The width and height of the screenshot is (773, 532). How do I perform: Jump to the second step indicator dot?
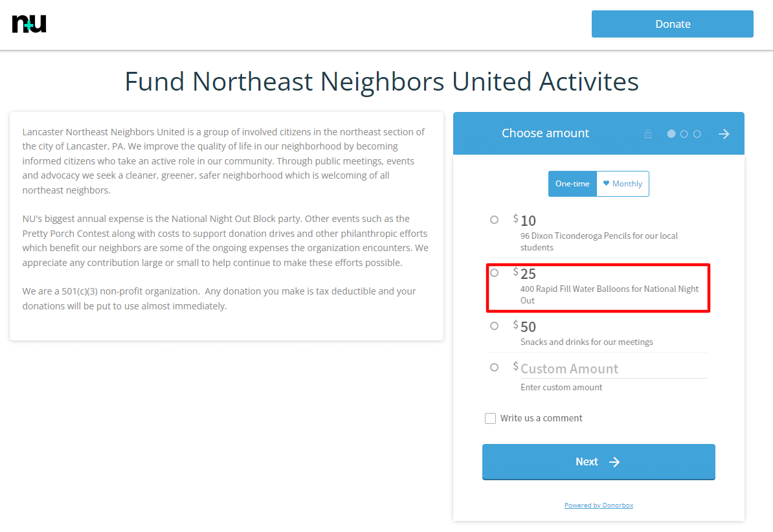684,134
